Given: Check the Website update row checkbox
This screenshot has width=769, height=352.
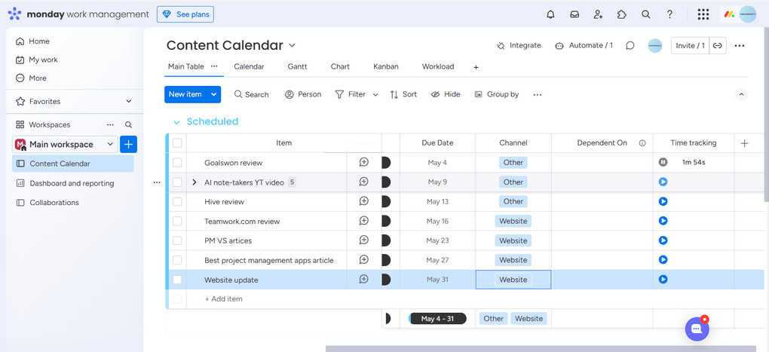Looking at the screenshot, I should (x=177, y=280).
